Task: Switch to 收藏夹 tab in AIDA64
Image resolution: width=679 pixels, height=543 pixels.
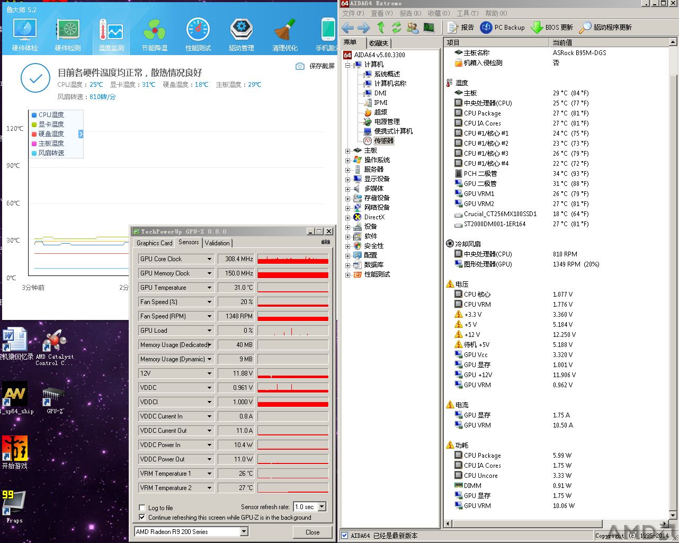Action: click(x=379, y=43)
